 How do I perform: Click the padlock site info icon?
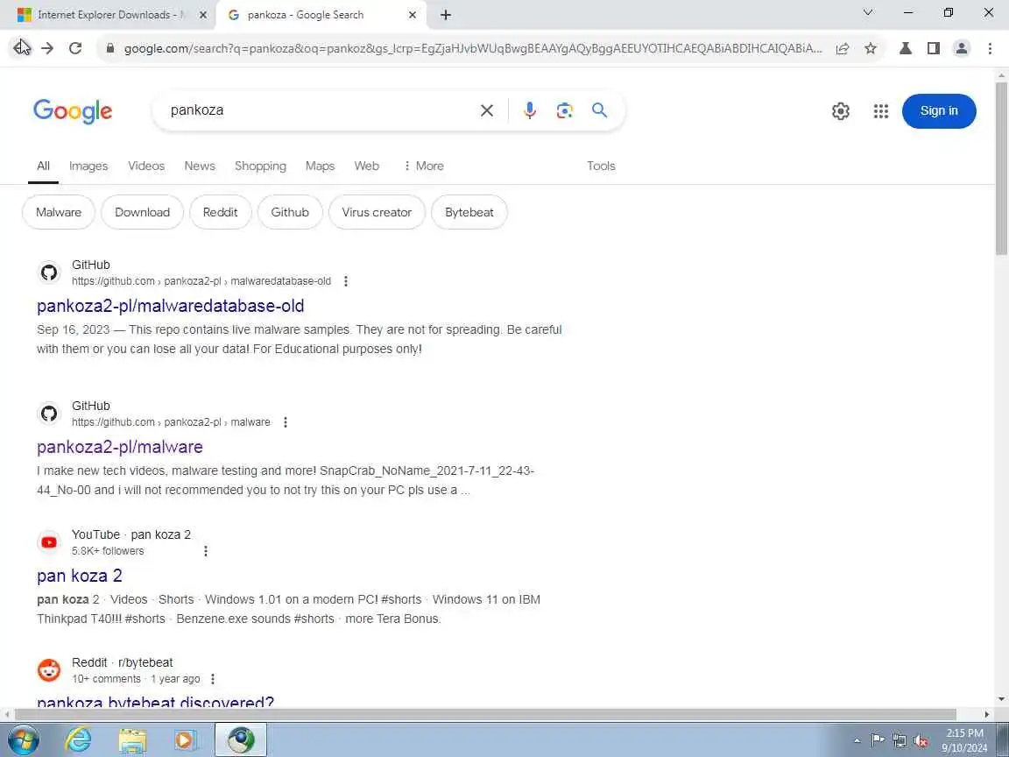(110, 48)
